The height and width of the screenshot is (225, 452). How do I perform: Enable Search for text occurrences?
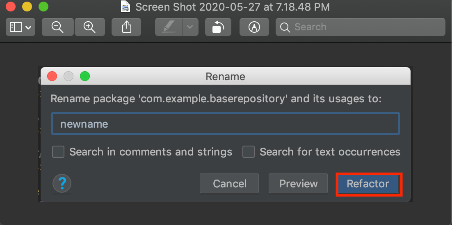click(249, 152)
